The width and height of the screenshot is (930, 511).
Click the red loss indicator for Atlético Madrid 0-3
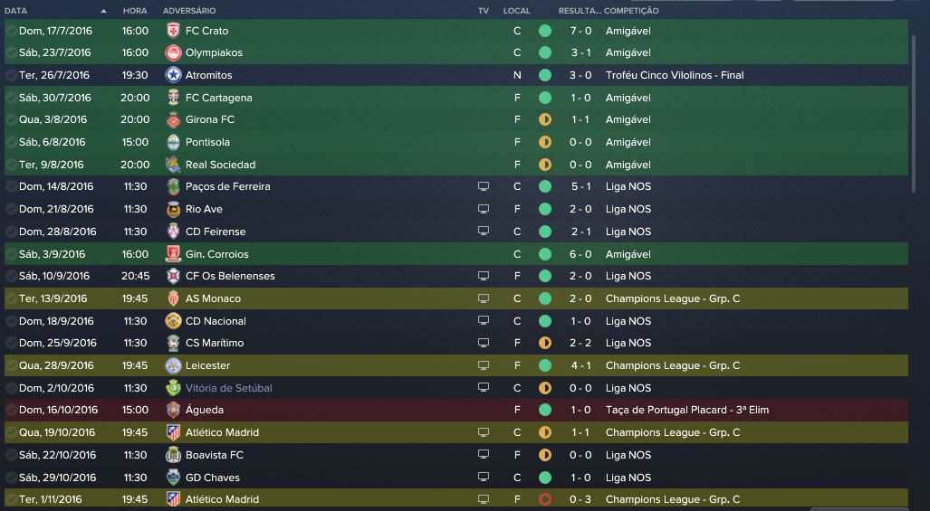coord(544,499)
